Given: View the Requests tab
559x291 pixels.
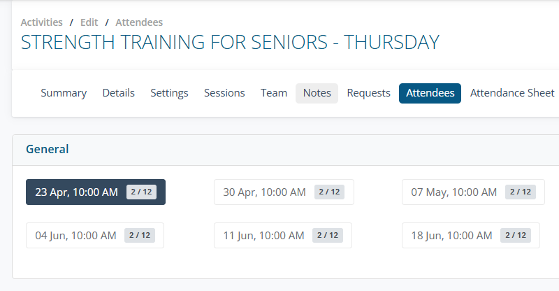Looking at the screenshot, I should [368, 93].
